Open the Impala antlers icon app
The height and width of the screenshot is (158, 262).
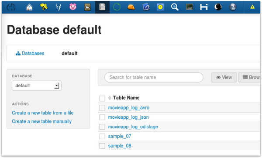[x=59, y=7]
